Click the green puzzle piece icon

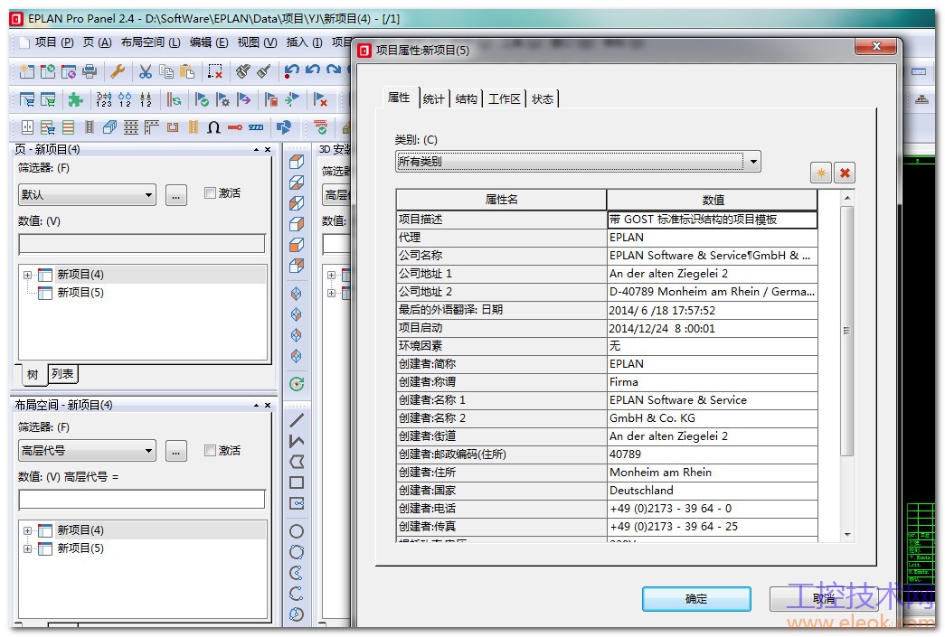[75, 99]
